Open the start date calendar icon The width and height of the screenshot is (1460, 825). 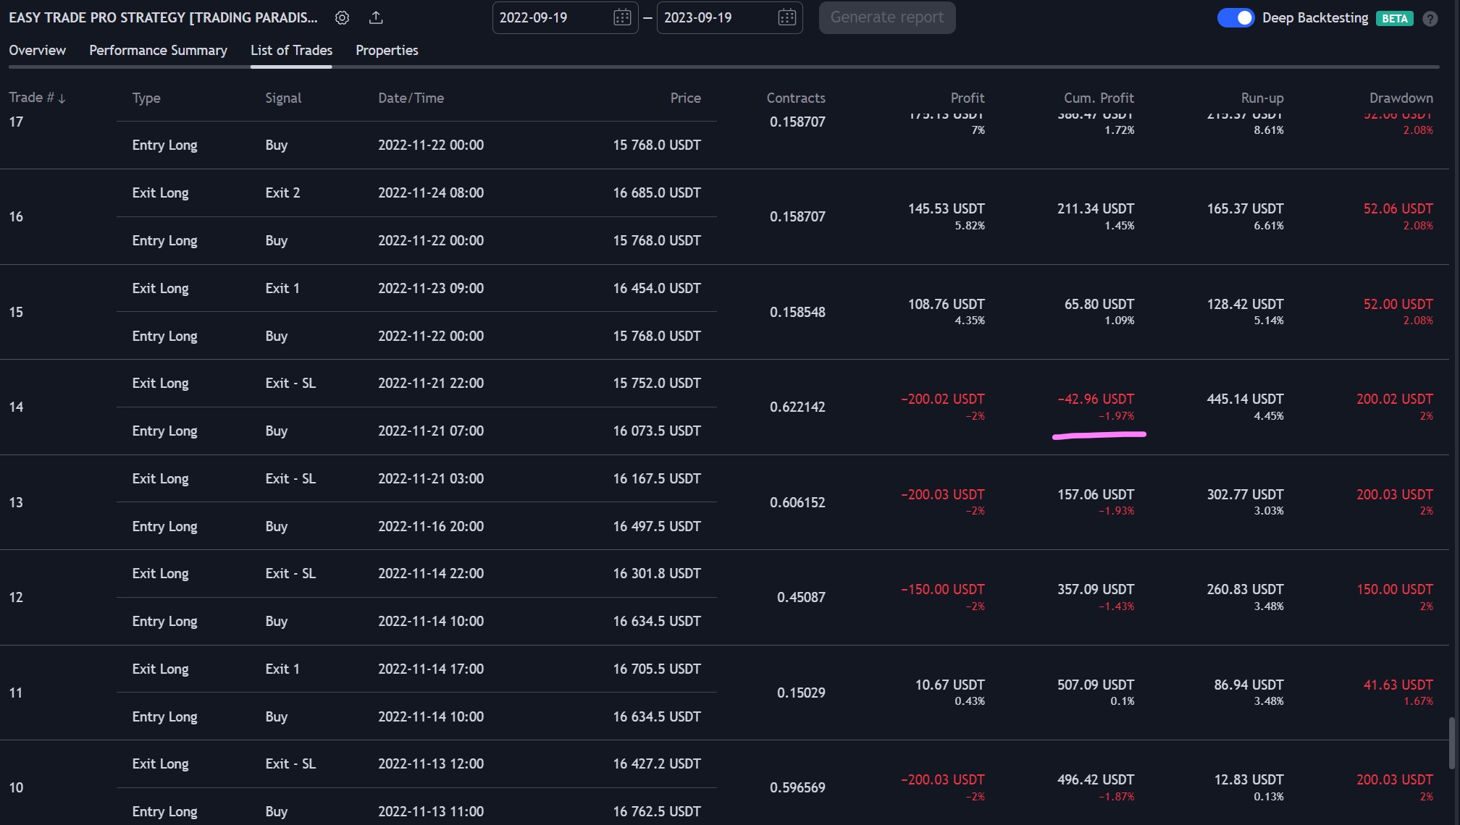coord(621,17)
